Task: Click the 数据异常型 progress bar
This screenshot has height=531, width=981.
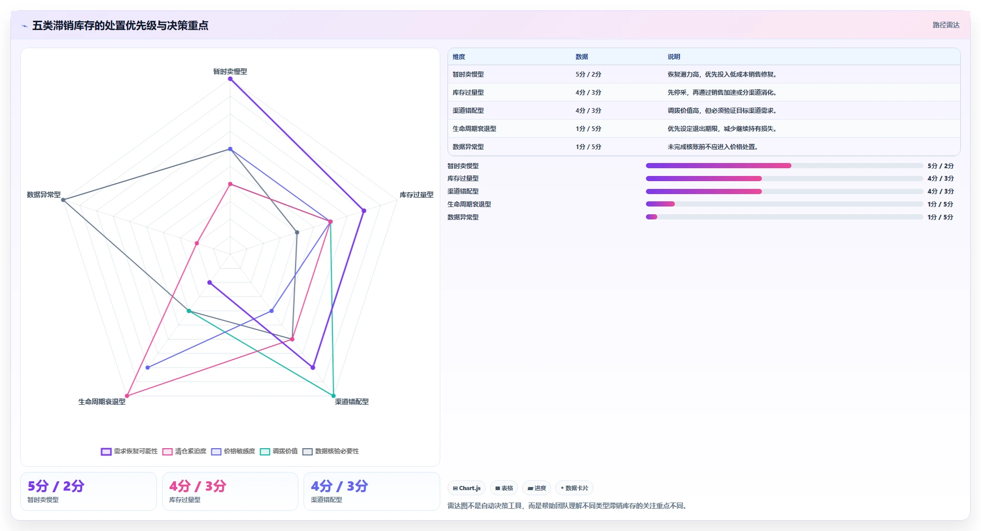Action: click(784, 217)
